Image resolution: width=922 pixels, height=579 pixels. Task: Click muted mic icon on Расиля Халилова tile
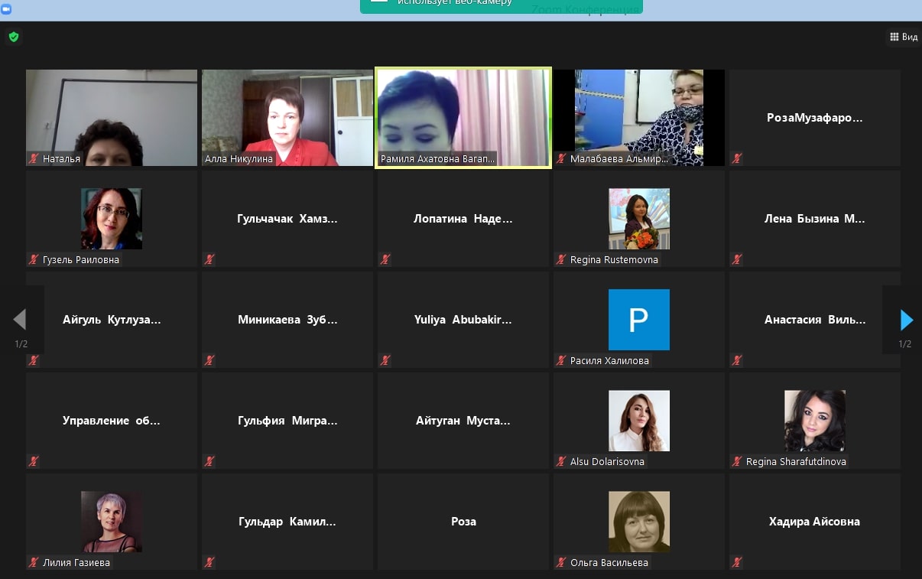[561, 361]
